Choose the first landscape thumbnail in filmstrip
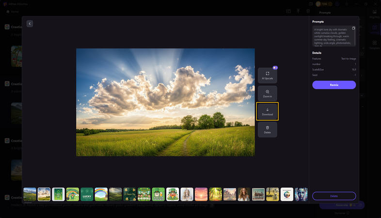Image resolution: width=381 pixels, height=218 pixels. 30,194
